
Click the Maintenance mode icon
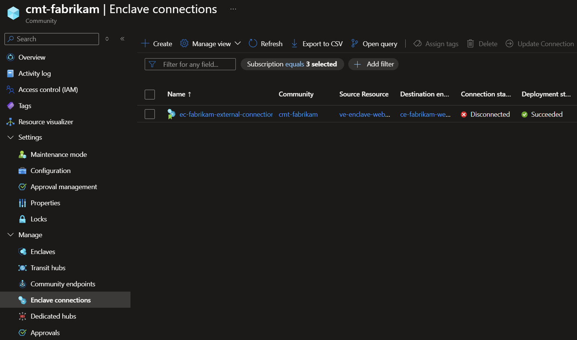coord(22,155)
